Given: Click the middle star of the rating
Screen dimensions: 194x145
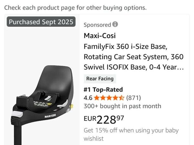Looking at the screenshot, I should [109, 98].
